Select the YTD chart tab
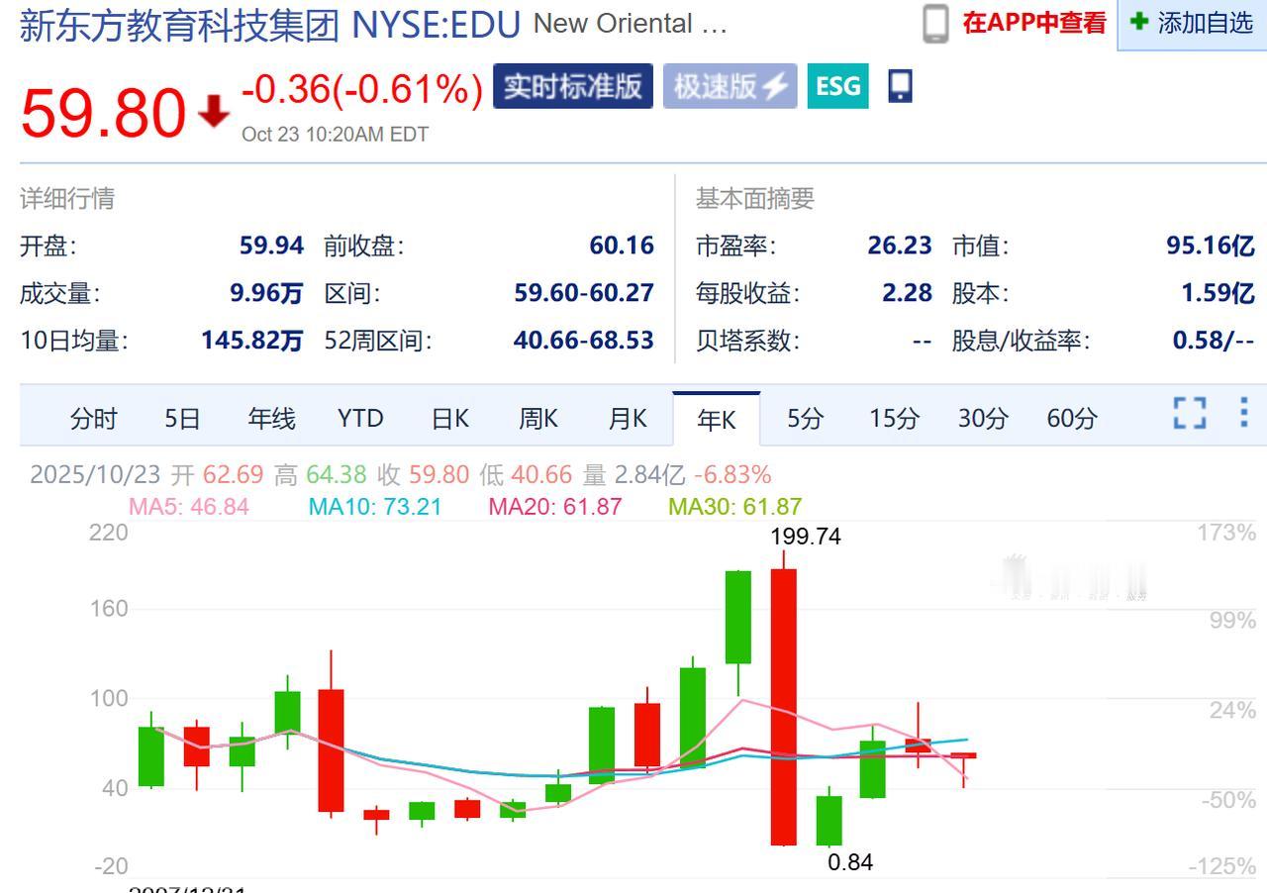The width and height of the screenshot is (1267, 893). pos(359,419)
